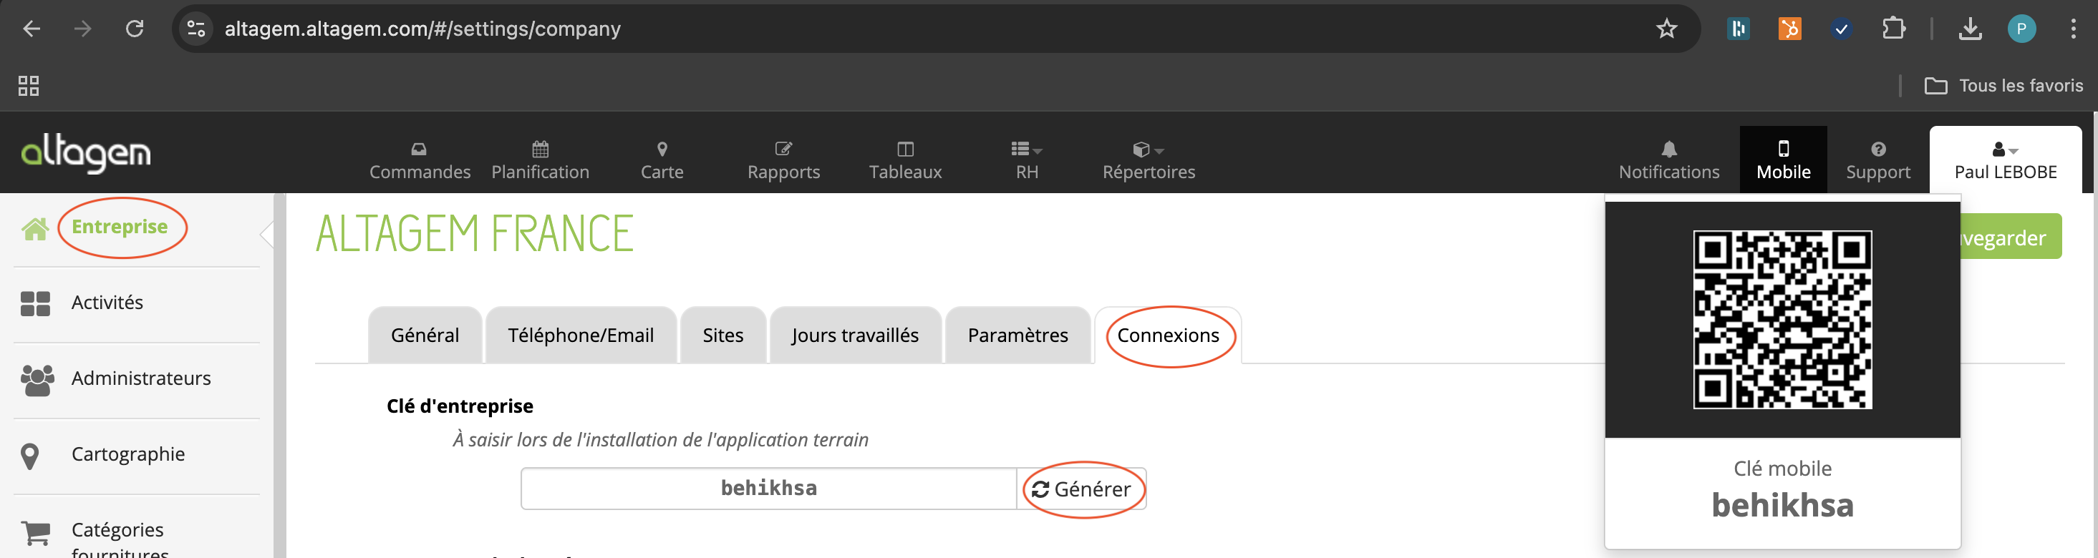Click the mobile QR code image

[1782, 320]
